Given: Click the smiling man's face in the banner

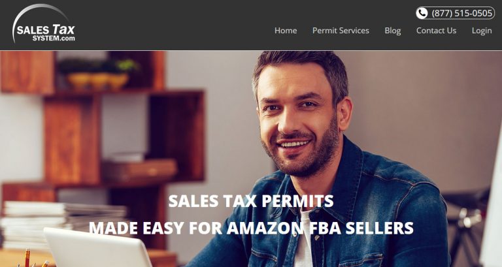Looking at the screenshot, I should coord(299,120).
